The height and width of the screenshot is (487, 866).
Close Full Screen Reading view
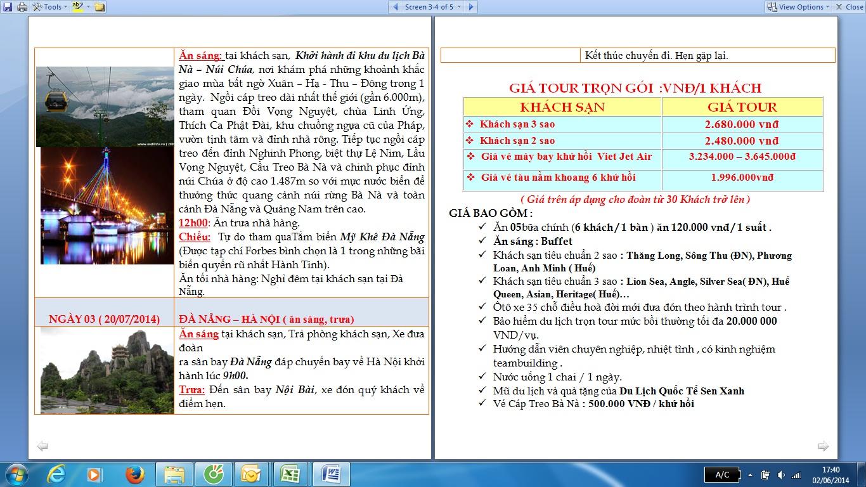coord(849,7)
